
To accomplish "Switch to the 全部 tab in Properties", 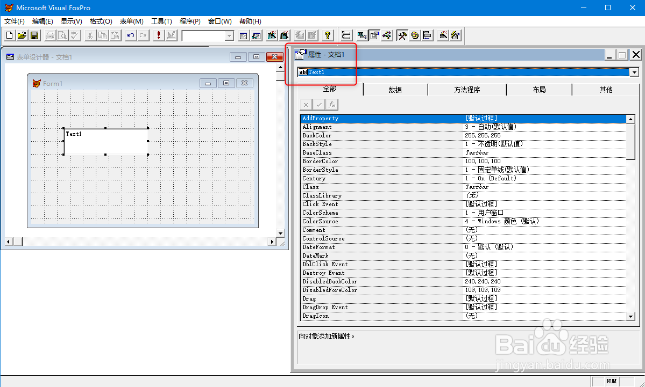I will click(x=329, y=89).
